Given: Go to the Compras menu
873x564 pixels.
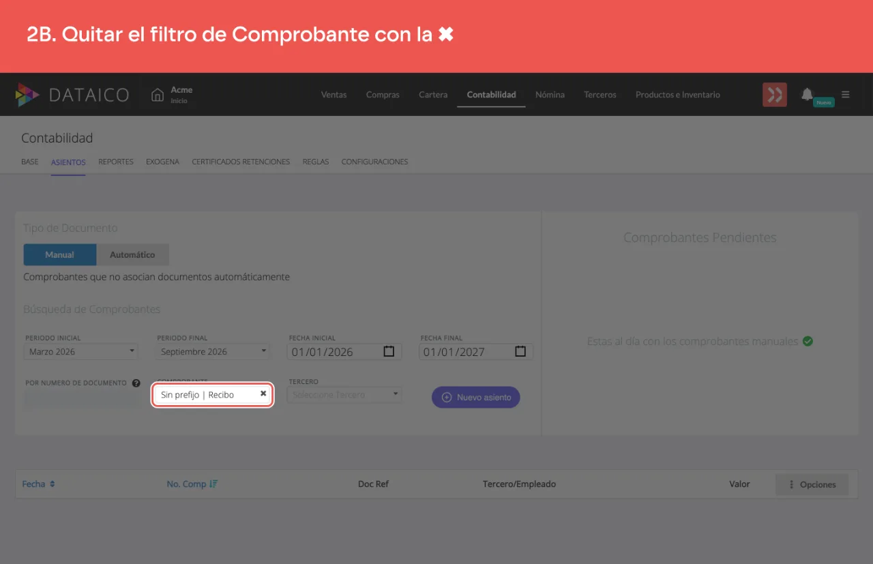Looking at the screenshot, I should pyautogui.click(x=383, y=95).
